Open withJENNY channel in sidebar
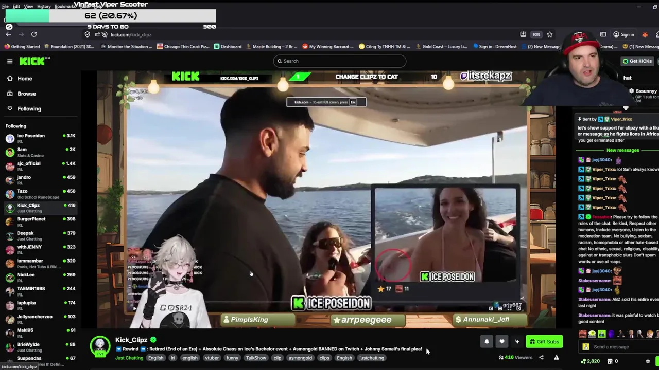The image size is (659, 370). (x=40, y=249)
